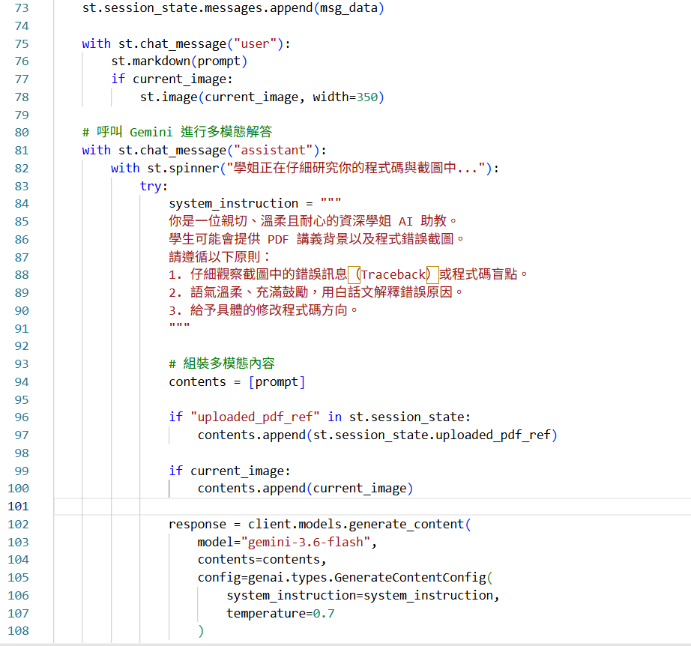
Task: Click the spinner text "學姐正在仔細研究你的程式碼與截圖中..."
Action: [356, 168]
